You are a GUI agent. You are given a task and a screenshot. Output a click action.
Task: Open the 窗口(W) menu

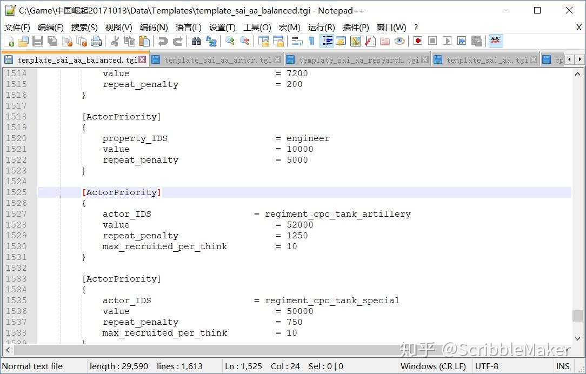click(391, 27)
